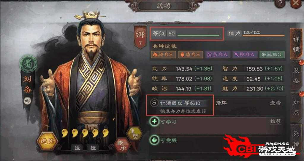Image resolution: width=304 pixels, height=161 pixels.
Task: Select the 骑兵S cavalry aptitude badge
Action: (x=164, y=55)
